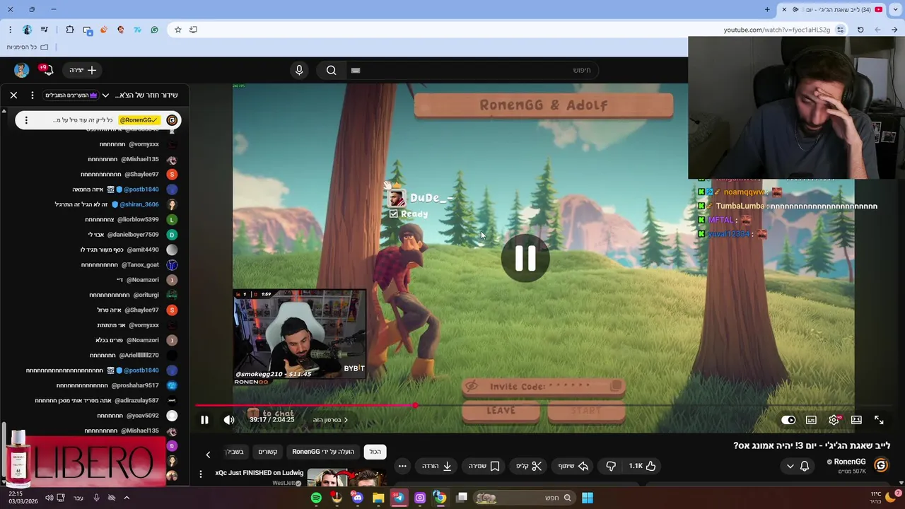The width and height of the screenshot is (905, 509).
Task: Click the @Tanox_goat chat message
Action: [x=120, y=264]
